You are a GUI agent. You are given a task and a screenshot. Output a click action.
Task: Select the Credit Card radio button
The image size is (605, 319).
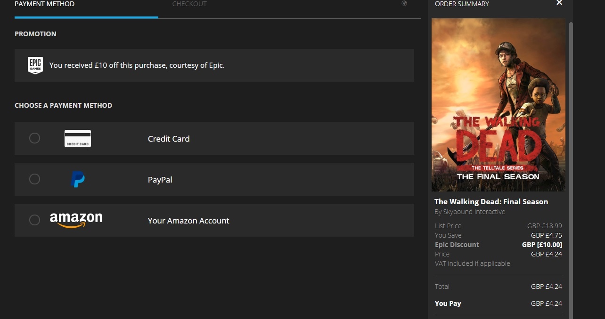pos(34,138)
